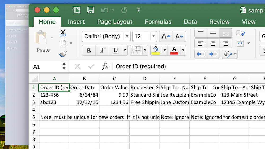Screen dimensions: 265x149
Task: Click cell with value 1234.56
Action: click(x=114, y=102)
